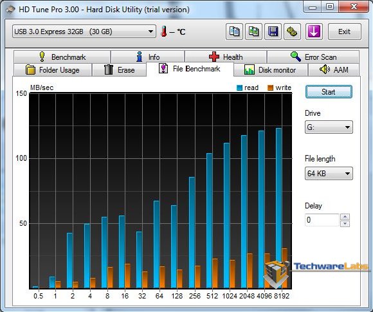Click the 1024 x-axis label
Image resolution: width=373 pixels, height=312 pixels.
coord(230,296)
